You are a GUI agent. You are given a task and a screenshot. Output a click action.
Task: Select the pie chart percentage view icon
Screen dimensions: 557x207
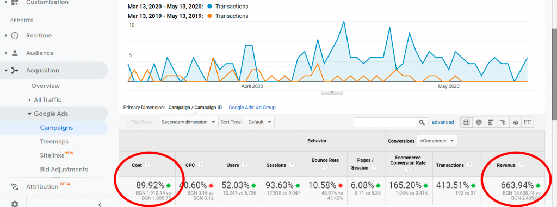479,122
